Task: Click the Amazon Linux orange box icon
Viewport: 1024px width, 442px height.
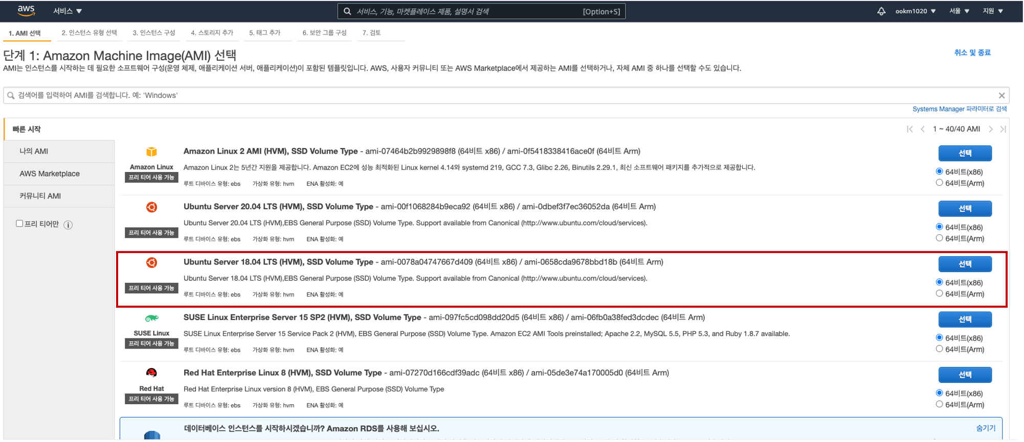Action: 151,152
